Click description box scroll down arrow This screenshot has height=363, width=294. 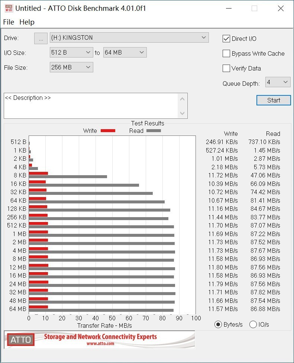coord(182,113)
